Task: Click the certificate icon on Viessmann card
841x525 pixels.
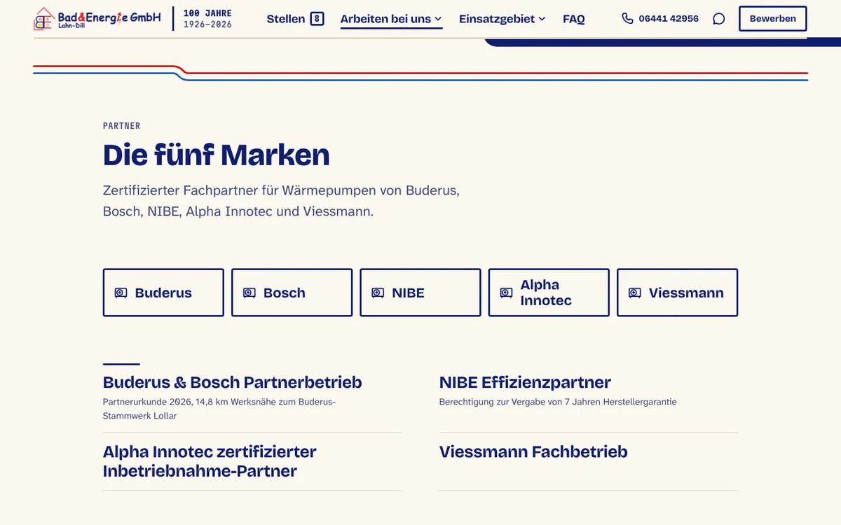Action: pos(634,293)
